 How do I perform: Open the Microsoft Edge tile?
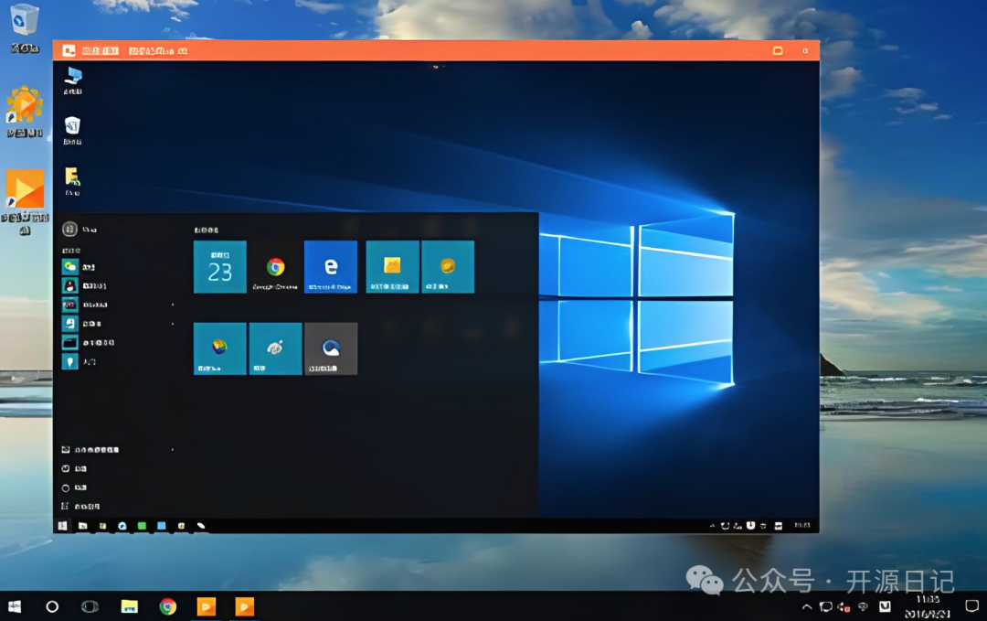pos(330,267)
